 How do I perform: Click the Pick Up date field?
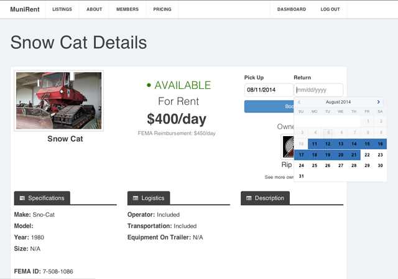[268, 89]
